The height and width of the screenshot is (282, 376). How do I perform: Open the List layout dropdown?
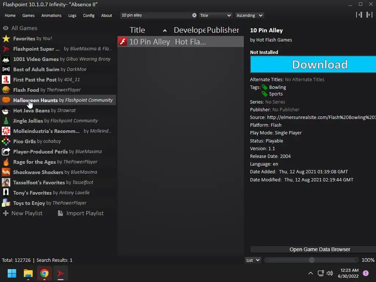[253, 260]
